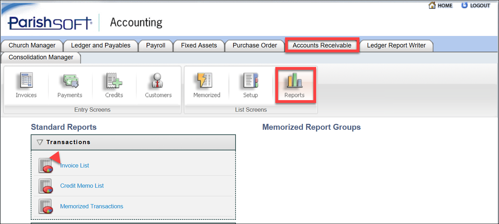Open the Invoices entry screen icon
Screen dimensions: 499x224
26,81
